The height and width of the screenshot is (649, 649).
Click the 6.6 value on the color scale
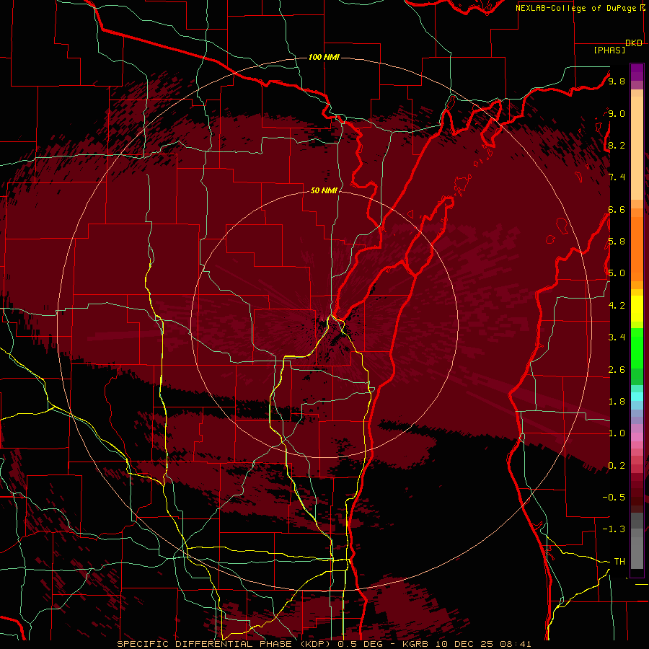click(x=617, y=209)
